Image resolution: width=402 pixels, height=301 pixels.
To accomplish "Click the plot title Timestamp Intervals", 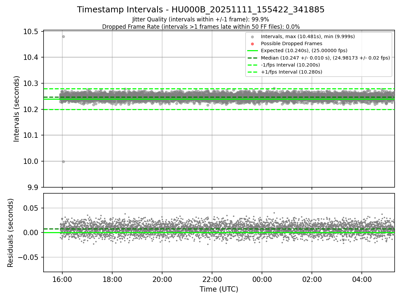I will click(201, 10).
